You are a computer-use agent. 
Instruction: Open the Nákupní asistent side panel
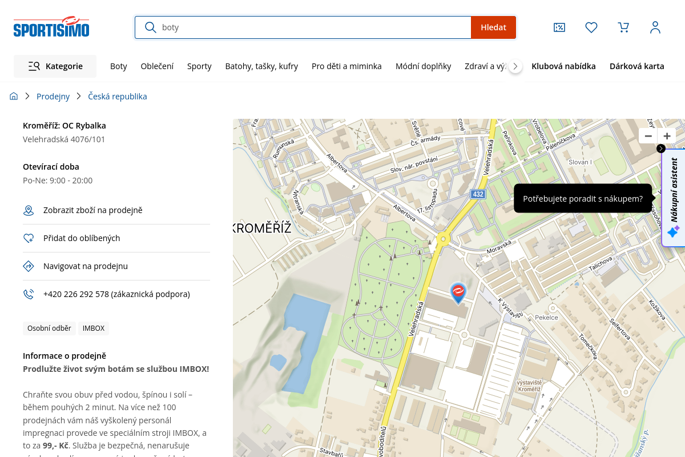(674, 198)
